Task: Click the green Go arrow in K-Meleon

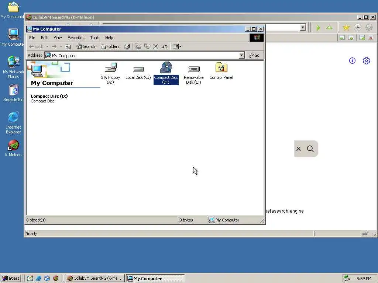Action: [318, 28]
